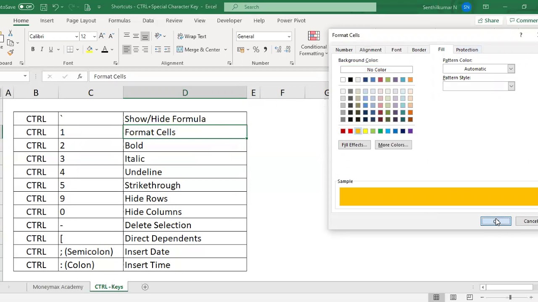Select cell containing 'Strikethrough'
Viewport: 538px width, 302px height.
pyautogui.click(x=185, y=185)
